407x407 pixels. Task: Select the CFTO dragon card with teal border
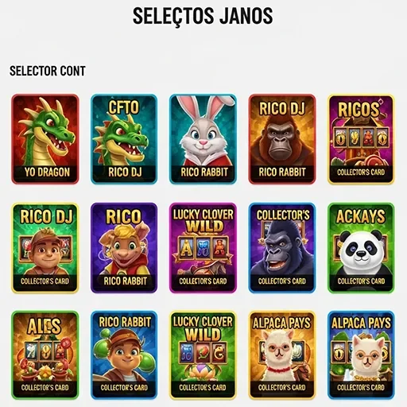pos(124,139)
